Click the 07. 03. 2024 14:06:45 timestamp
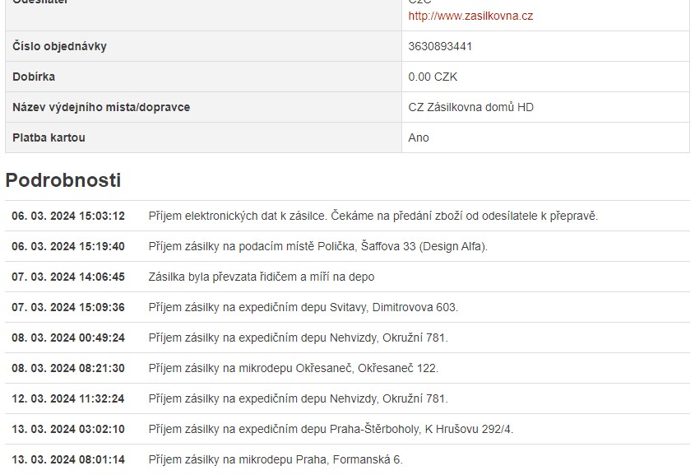 68,277
